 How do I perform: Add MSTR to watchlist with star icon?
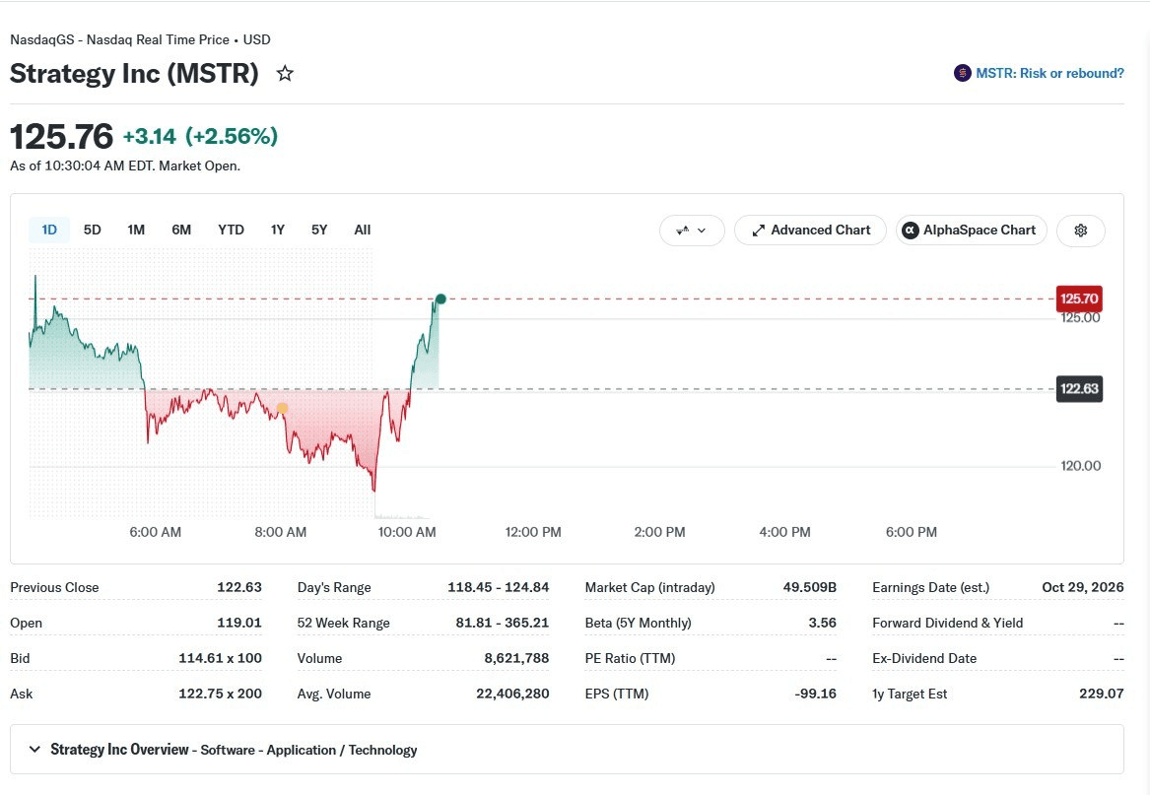click(285, 73)
